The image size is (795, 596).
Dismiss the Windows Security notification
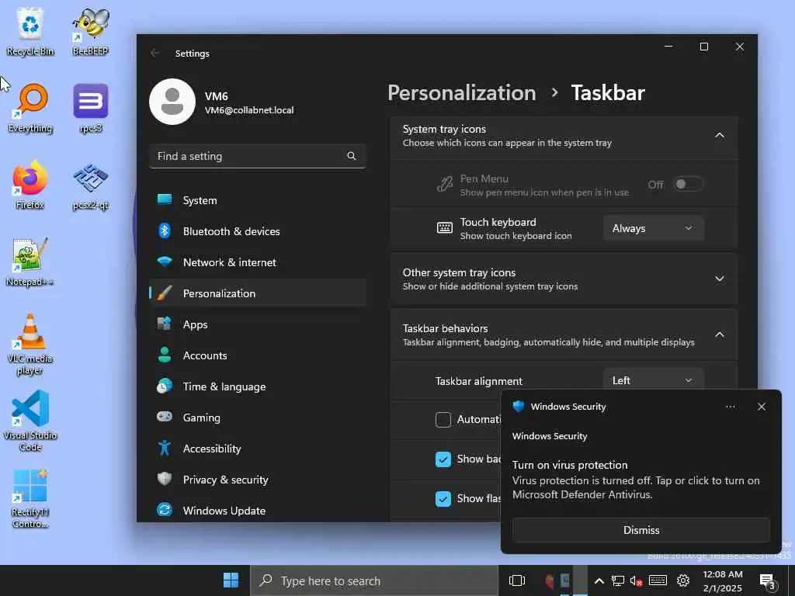coord(641,530)
